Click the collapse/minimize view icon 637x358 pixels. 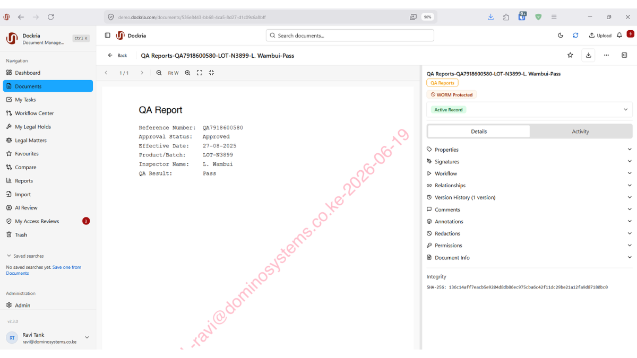[x=211, y=73]
